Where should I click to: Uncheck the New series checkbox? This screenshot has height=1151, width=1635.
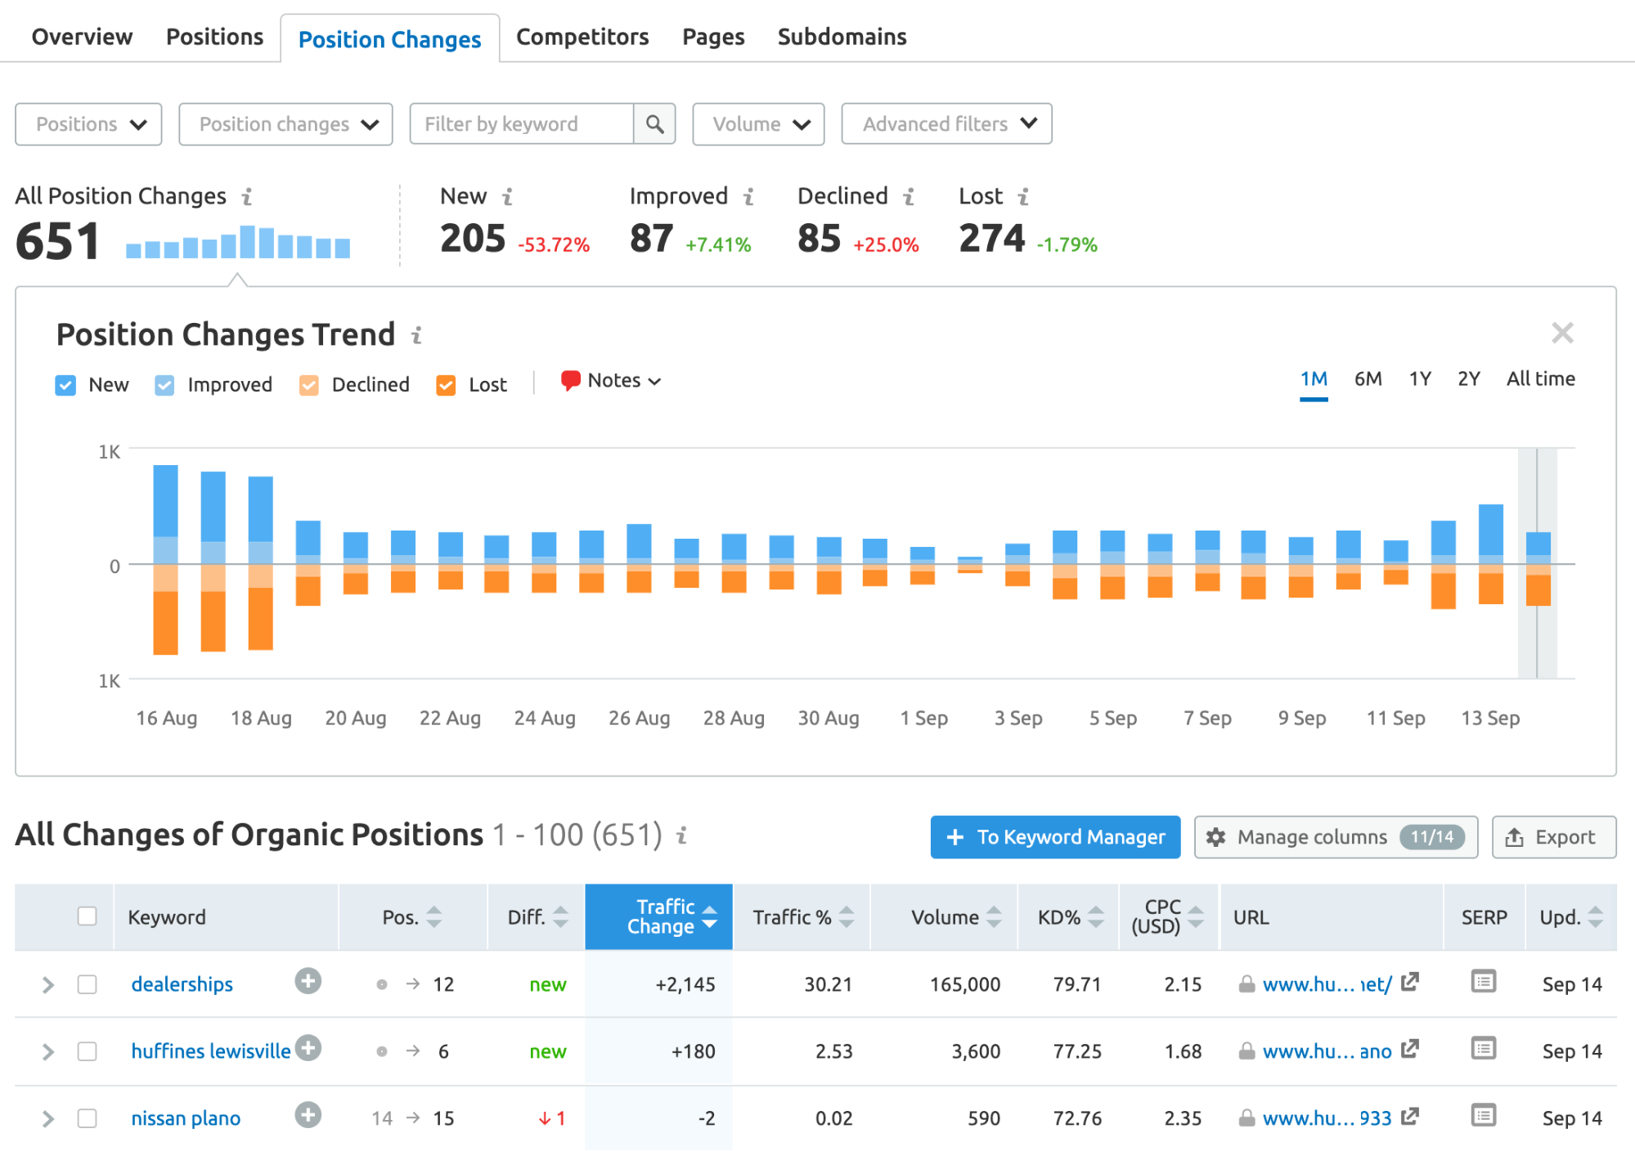pyautogui.click(x=65, y=385)
